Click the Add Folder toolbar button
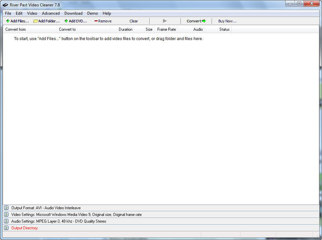322x240 pixels. (46, 21)
